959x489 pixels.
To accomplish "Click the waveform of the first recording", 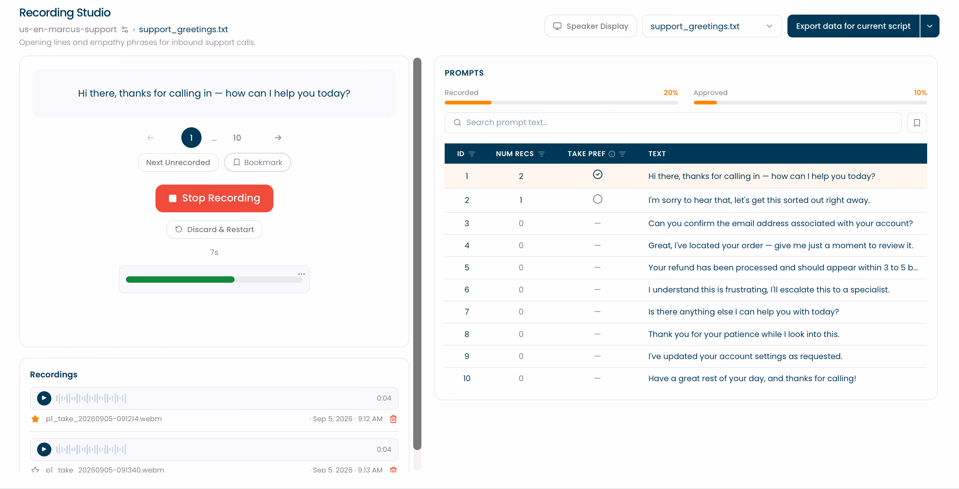I will click(x=91, y=398).
